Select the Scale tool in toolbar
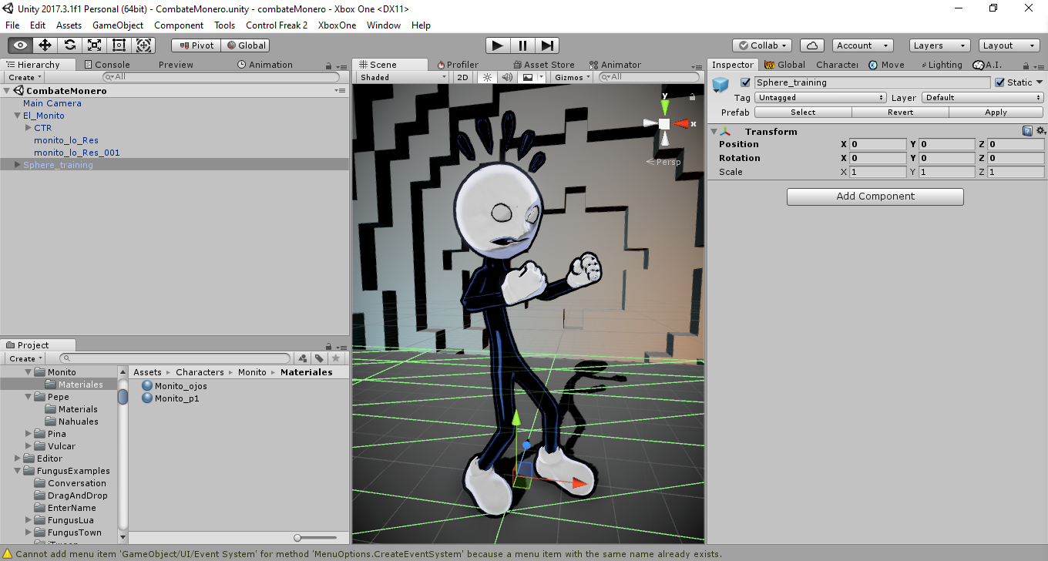Viewport: 1048px width, 561px height. click(x=95, y=45)
